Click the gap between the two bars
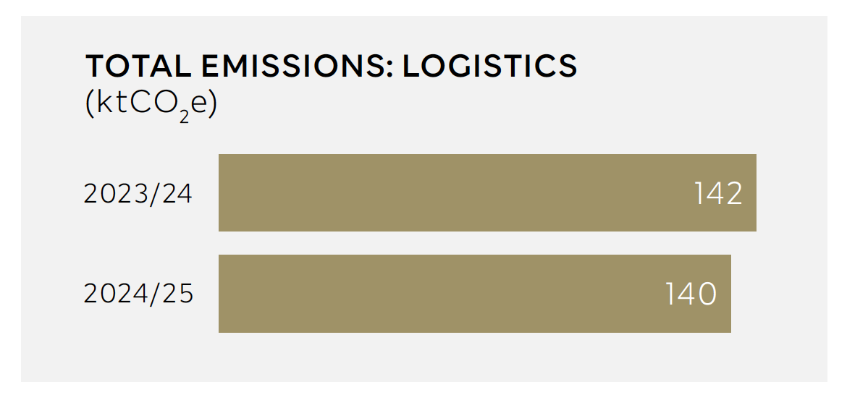The width and height of the screenshot is (847, 395). click(475, 243)
